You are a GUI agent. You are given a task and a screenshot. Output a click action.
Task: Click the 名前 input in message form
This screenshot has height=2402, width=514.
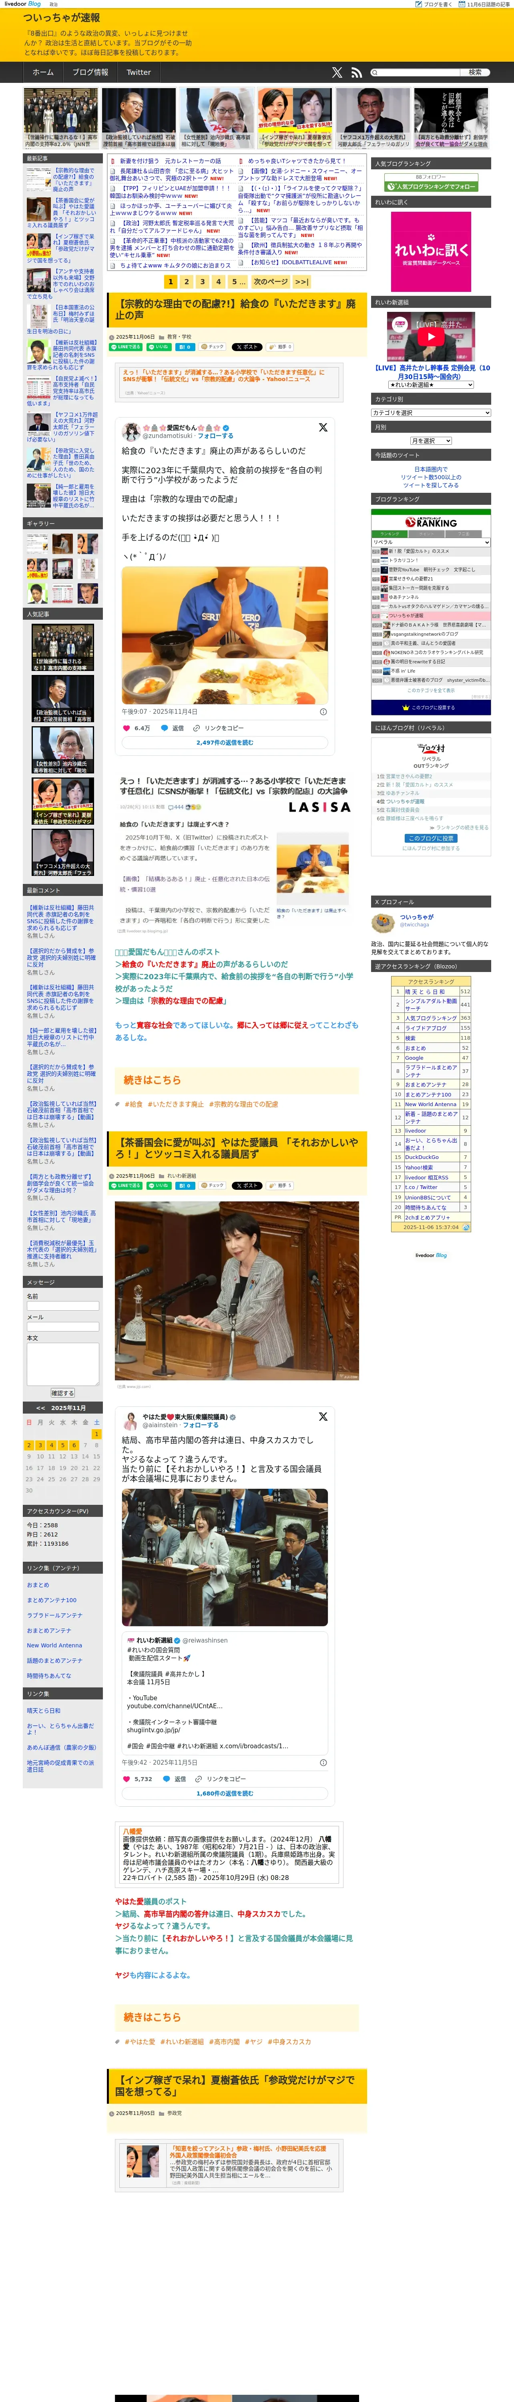[62, 1305]
